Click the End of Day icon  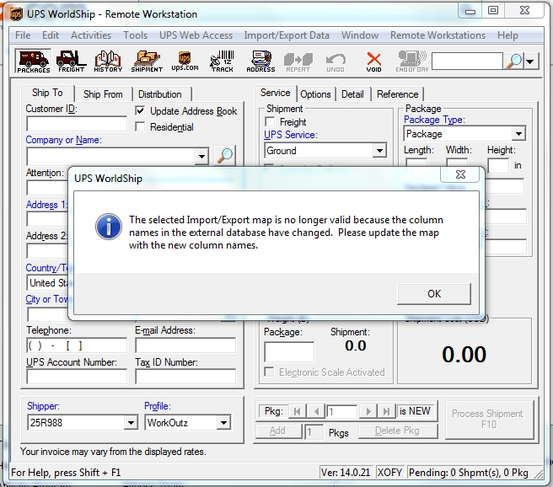[x=412, y=62]
